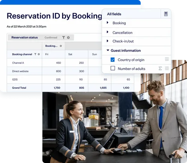This screenshot has width=187, height=163.
Task: Click the Booking channel filter funnel icon
Action: click(x=36, y=54)
